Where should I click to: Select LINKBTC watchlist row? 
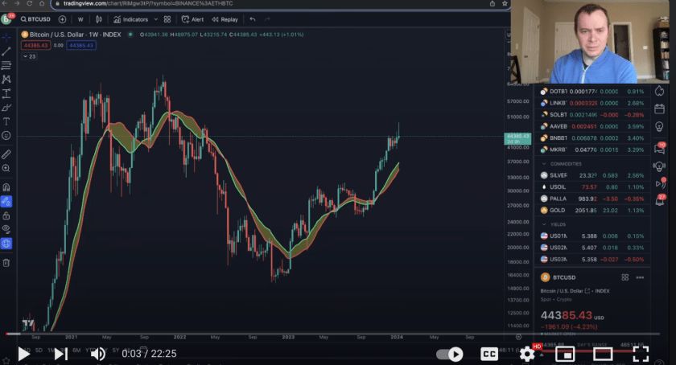click(x=593, y=103)
